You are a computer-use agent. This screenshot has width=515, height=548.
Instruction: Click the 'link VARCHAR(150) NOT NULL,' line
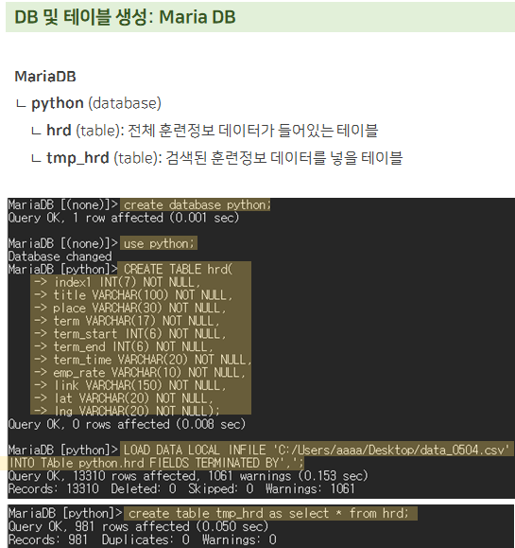[140, 385]
